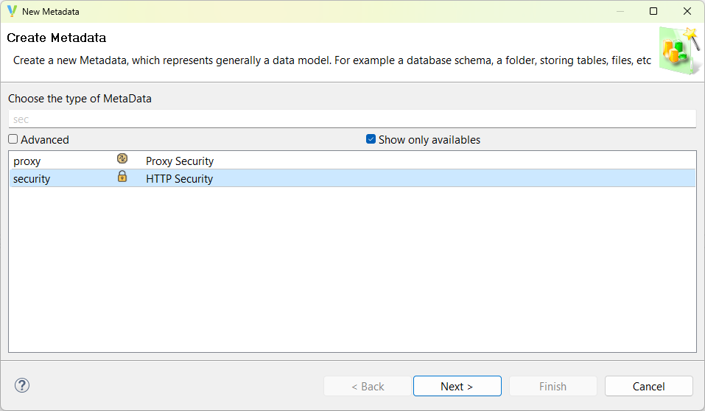
Task: Open help via the question mark icon
Action: [22, 385]
